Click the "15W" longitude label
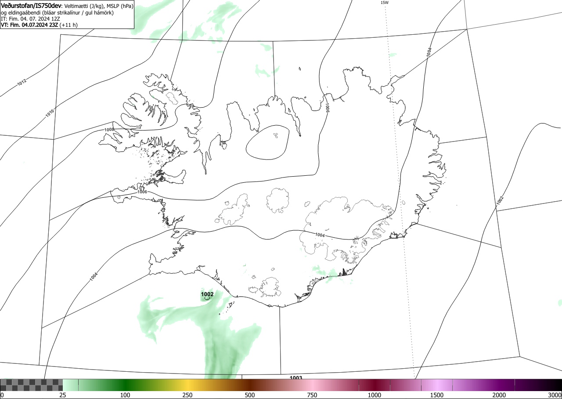Screen dimensions: 562x399 click(x=384, y=3)
